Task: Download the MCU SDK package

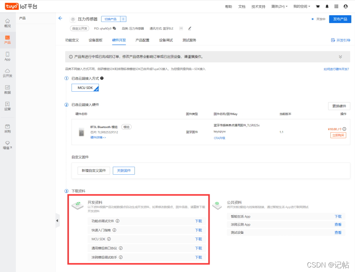Action: click(x=199, y=239)
